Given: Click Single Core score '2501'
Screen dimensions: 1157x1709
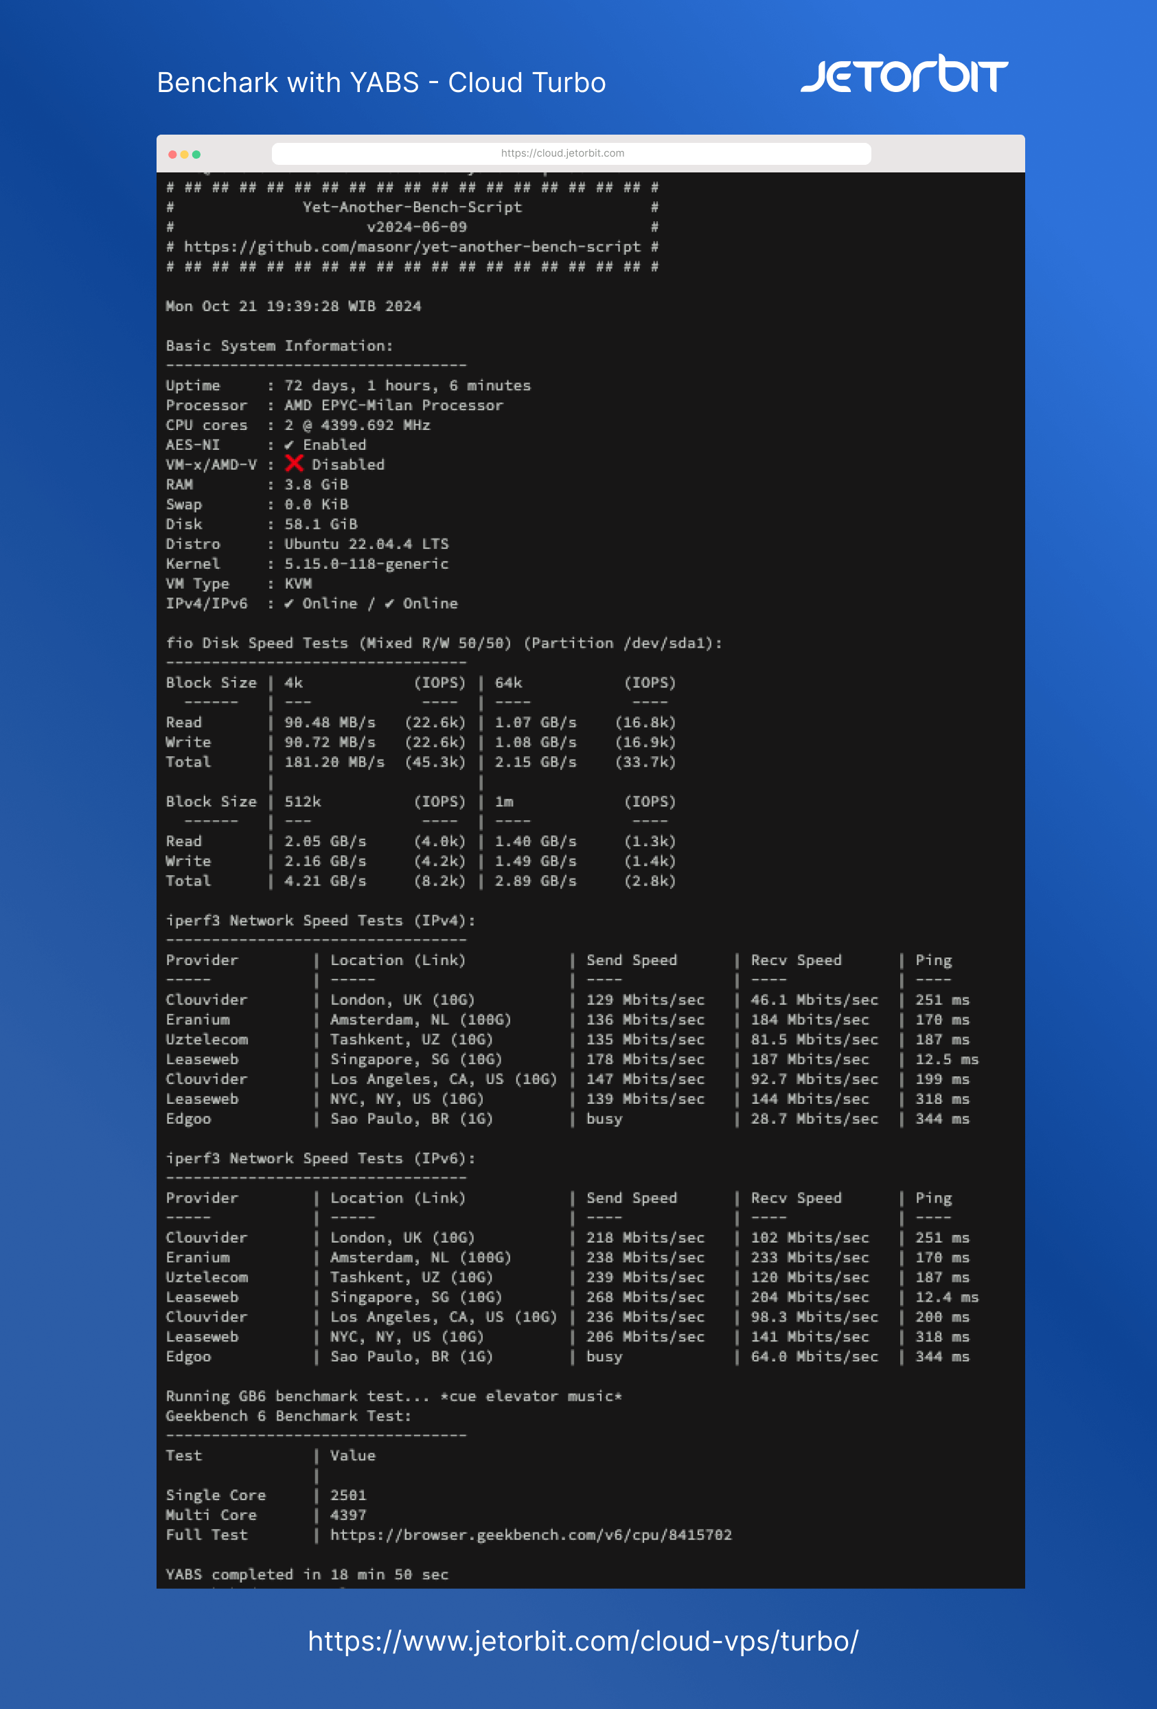Looking at the screenshot, I should coord(348,1495).
